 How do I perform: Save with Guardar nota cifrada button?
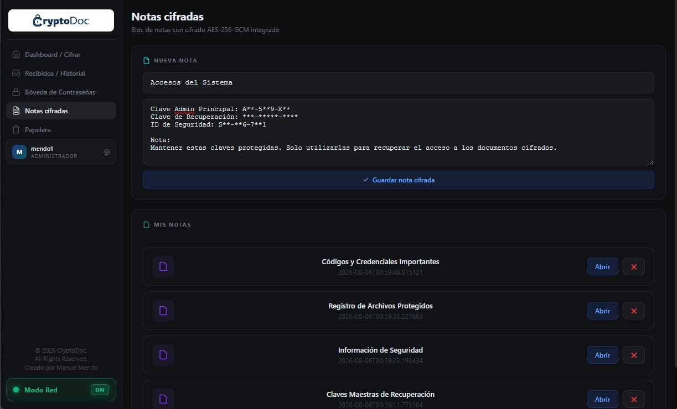tap(399, 180)
